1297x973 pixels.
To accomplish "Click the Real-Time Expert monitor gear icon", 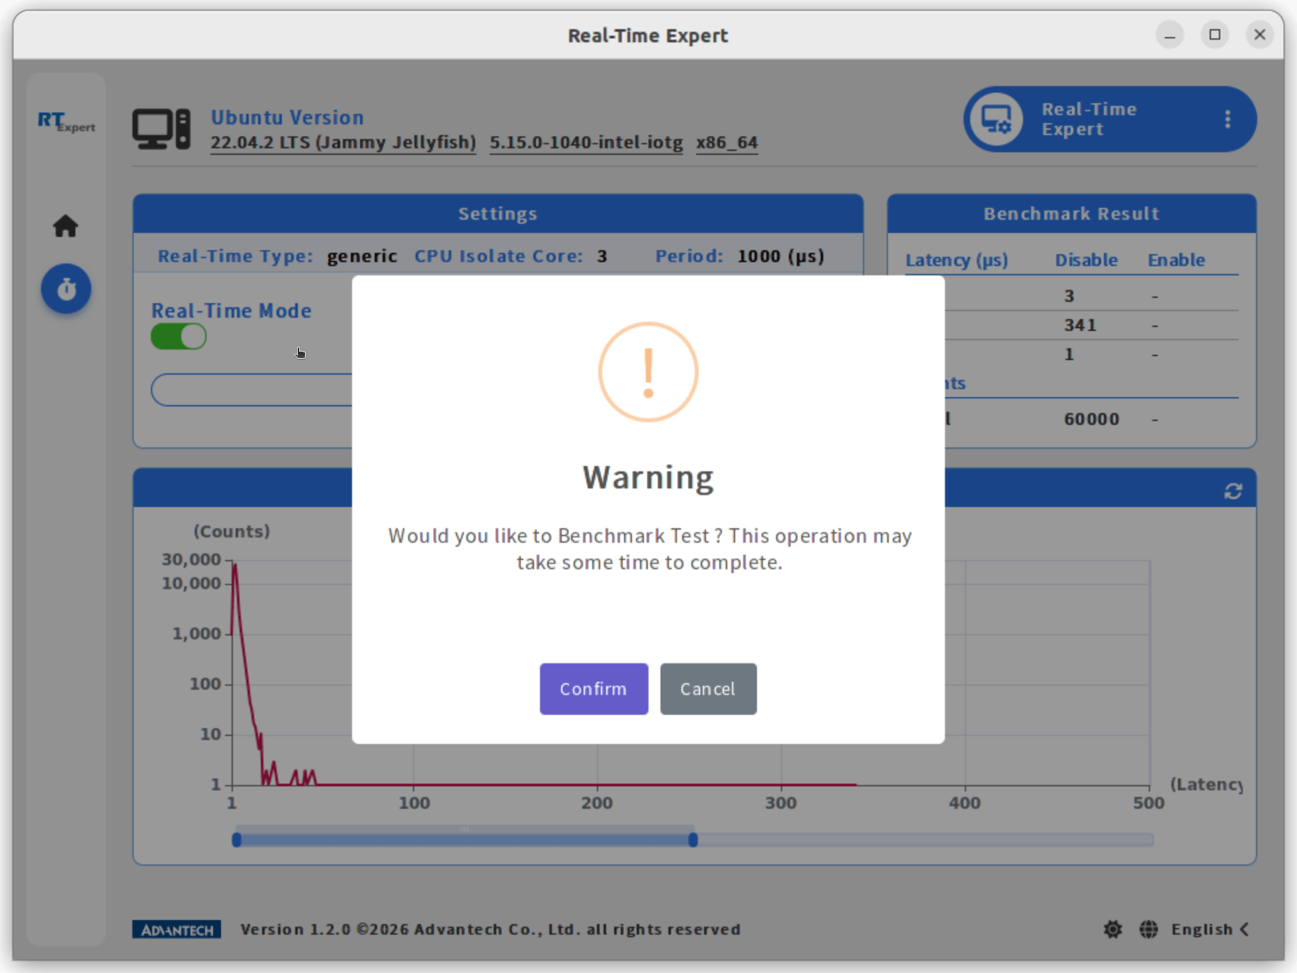I will [996, 119].
